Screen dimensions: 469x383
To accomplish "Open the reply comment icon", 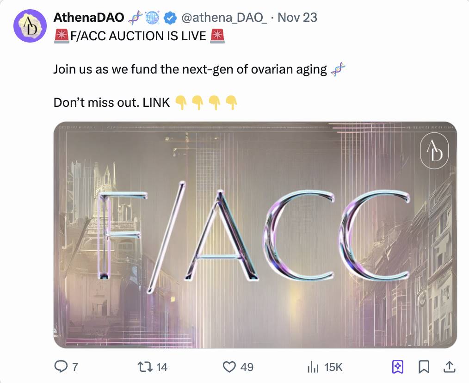I will pyautogui.click(x=61, y=366).
